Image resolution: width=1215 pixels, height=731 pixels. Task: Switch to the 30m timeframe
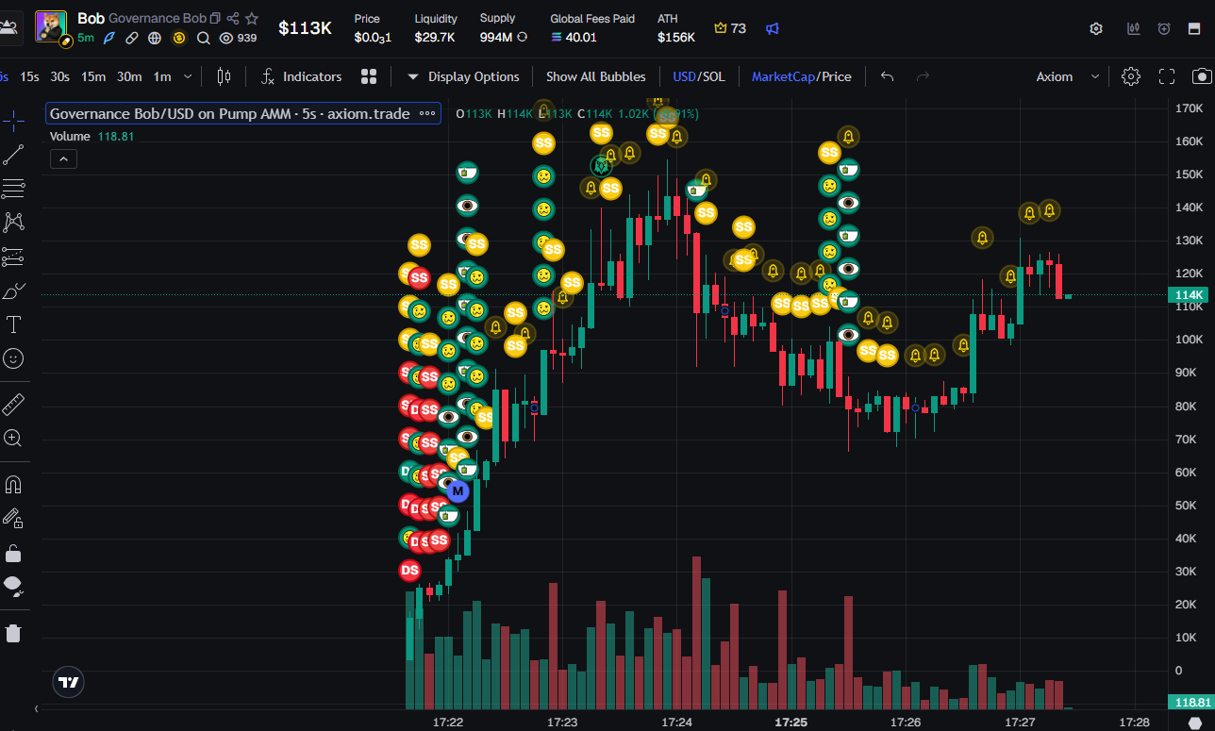click(x=128, y=76)
